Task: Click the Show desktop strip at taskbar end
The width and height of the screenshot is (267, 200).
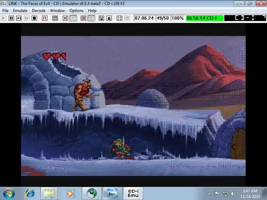Action: coord(264,194)
